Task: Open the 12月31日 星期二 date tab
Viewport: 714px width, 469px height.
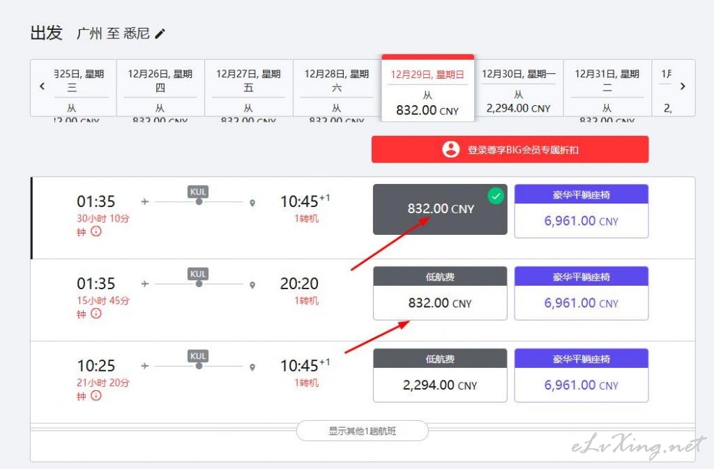Action: point(607,89)
